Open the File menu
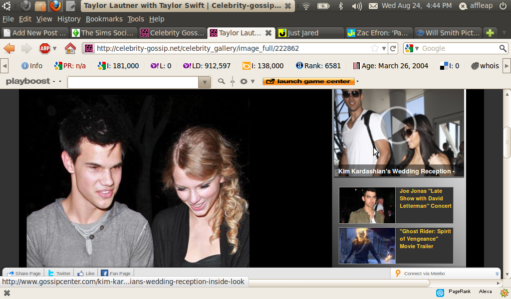 [x=8, y=19]
